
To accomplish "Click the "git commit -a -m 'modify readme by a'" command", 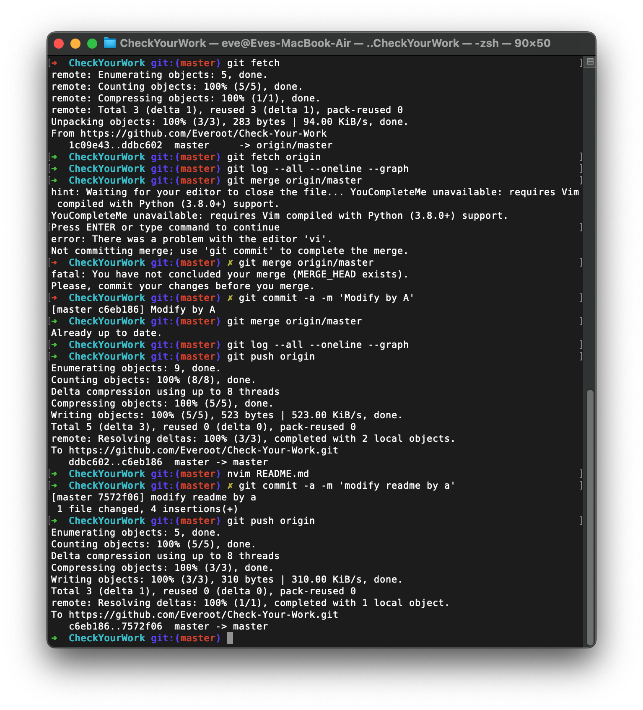I will [347, 485].
